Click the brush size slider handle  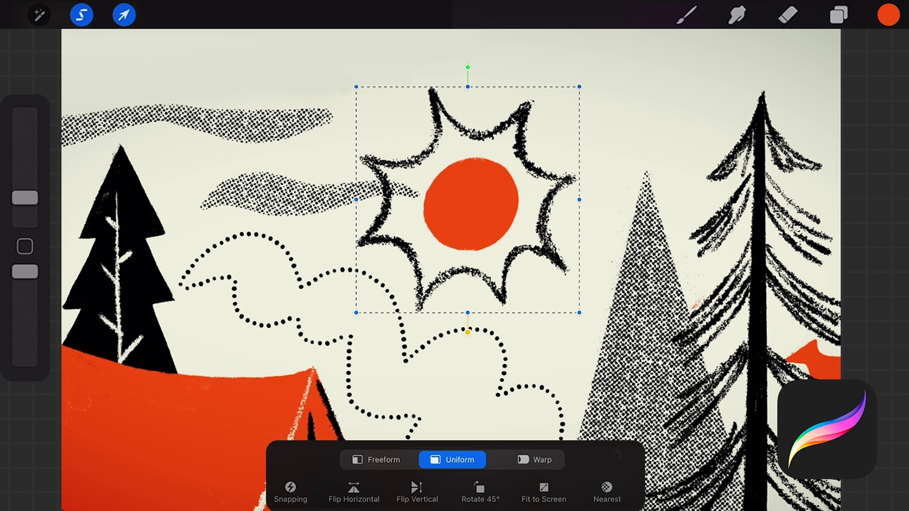pos(25,198)
